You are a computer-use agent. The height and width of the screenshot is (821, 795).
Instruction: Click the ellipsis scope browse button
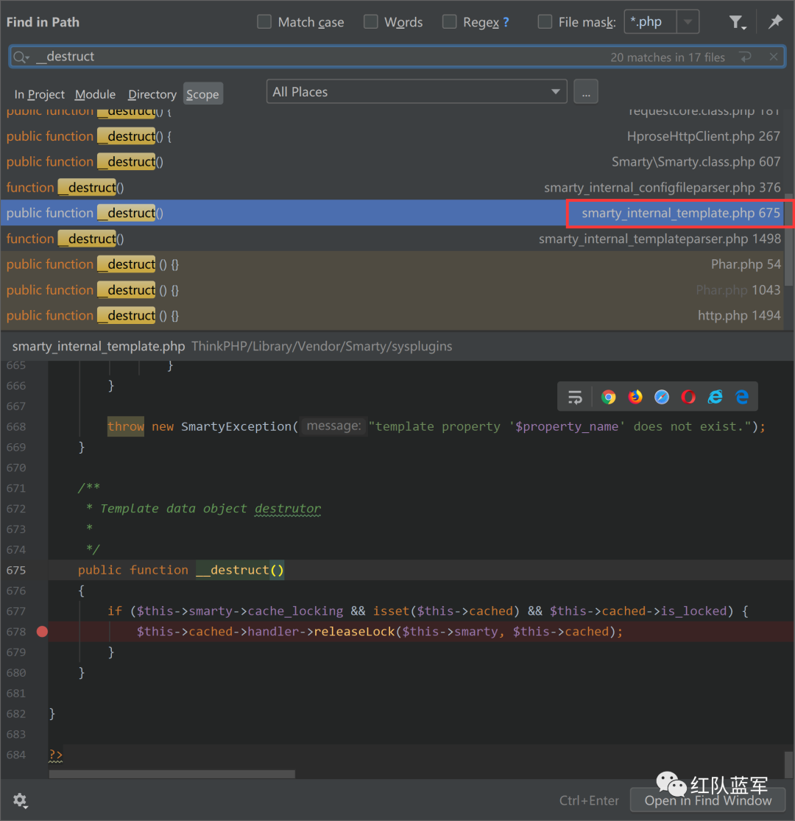[586, 92]
